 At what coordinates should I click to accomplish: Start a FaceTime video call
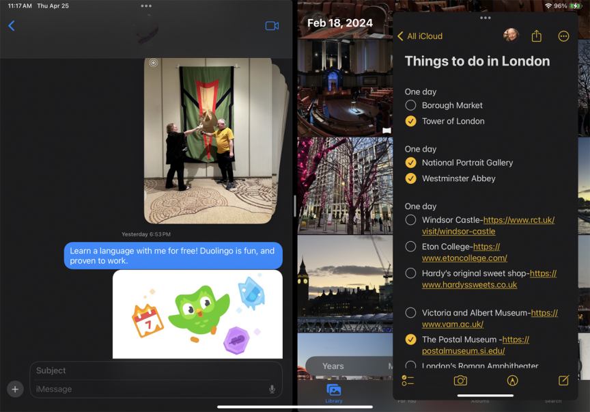272,25
